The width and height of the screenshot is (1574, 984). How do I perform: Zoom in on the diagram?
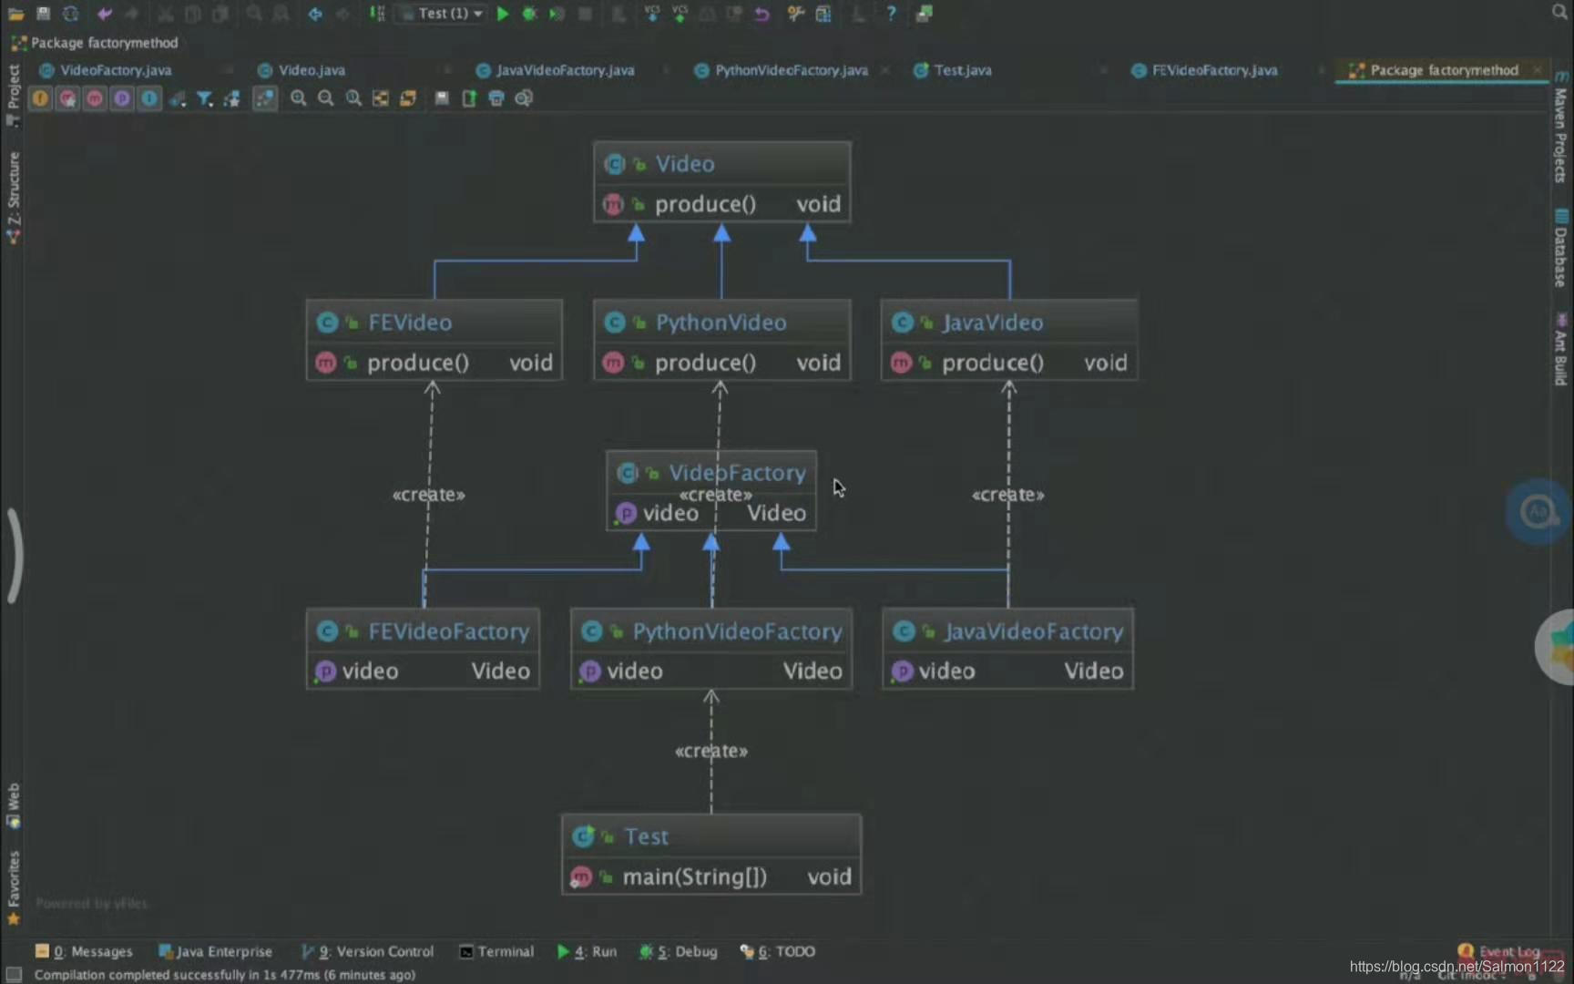pyautogui.click(x=299, y=98)
